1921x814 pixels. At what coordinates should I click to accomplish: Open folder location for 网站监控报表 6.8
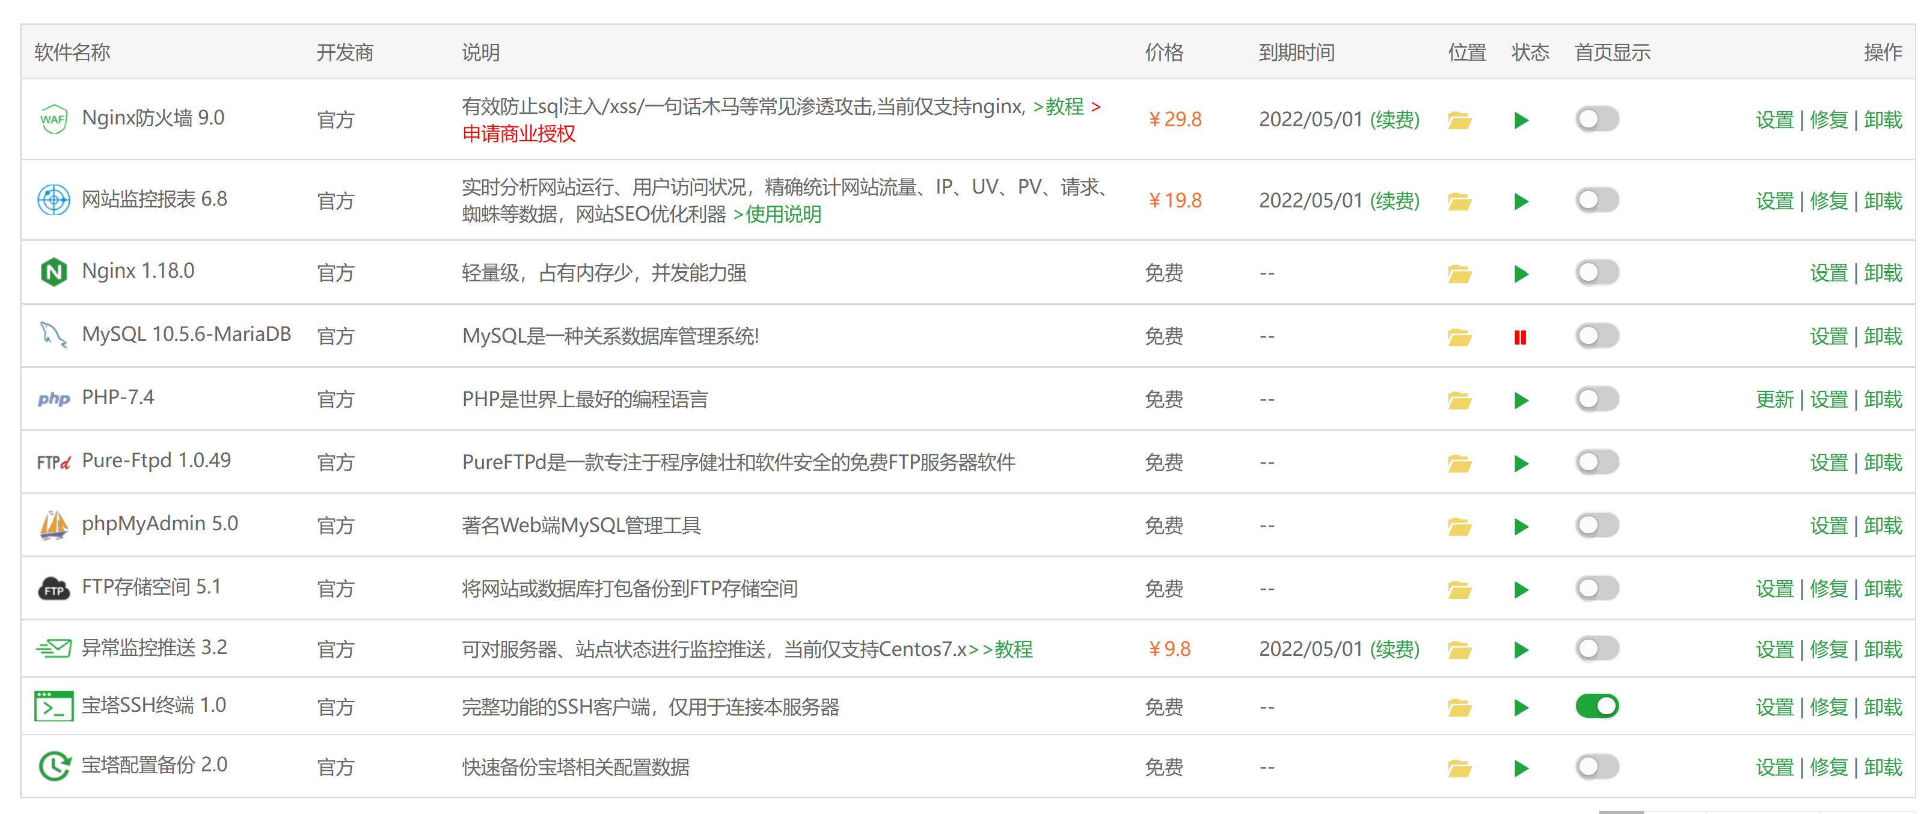click(x=1459, y=201)
